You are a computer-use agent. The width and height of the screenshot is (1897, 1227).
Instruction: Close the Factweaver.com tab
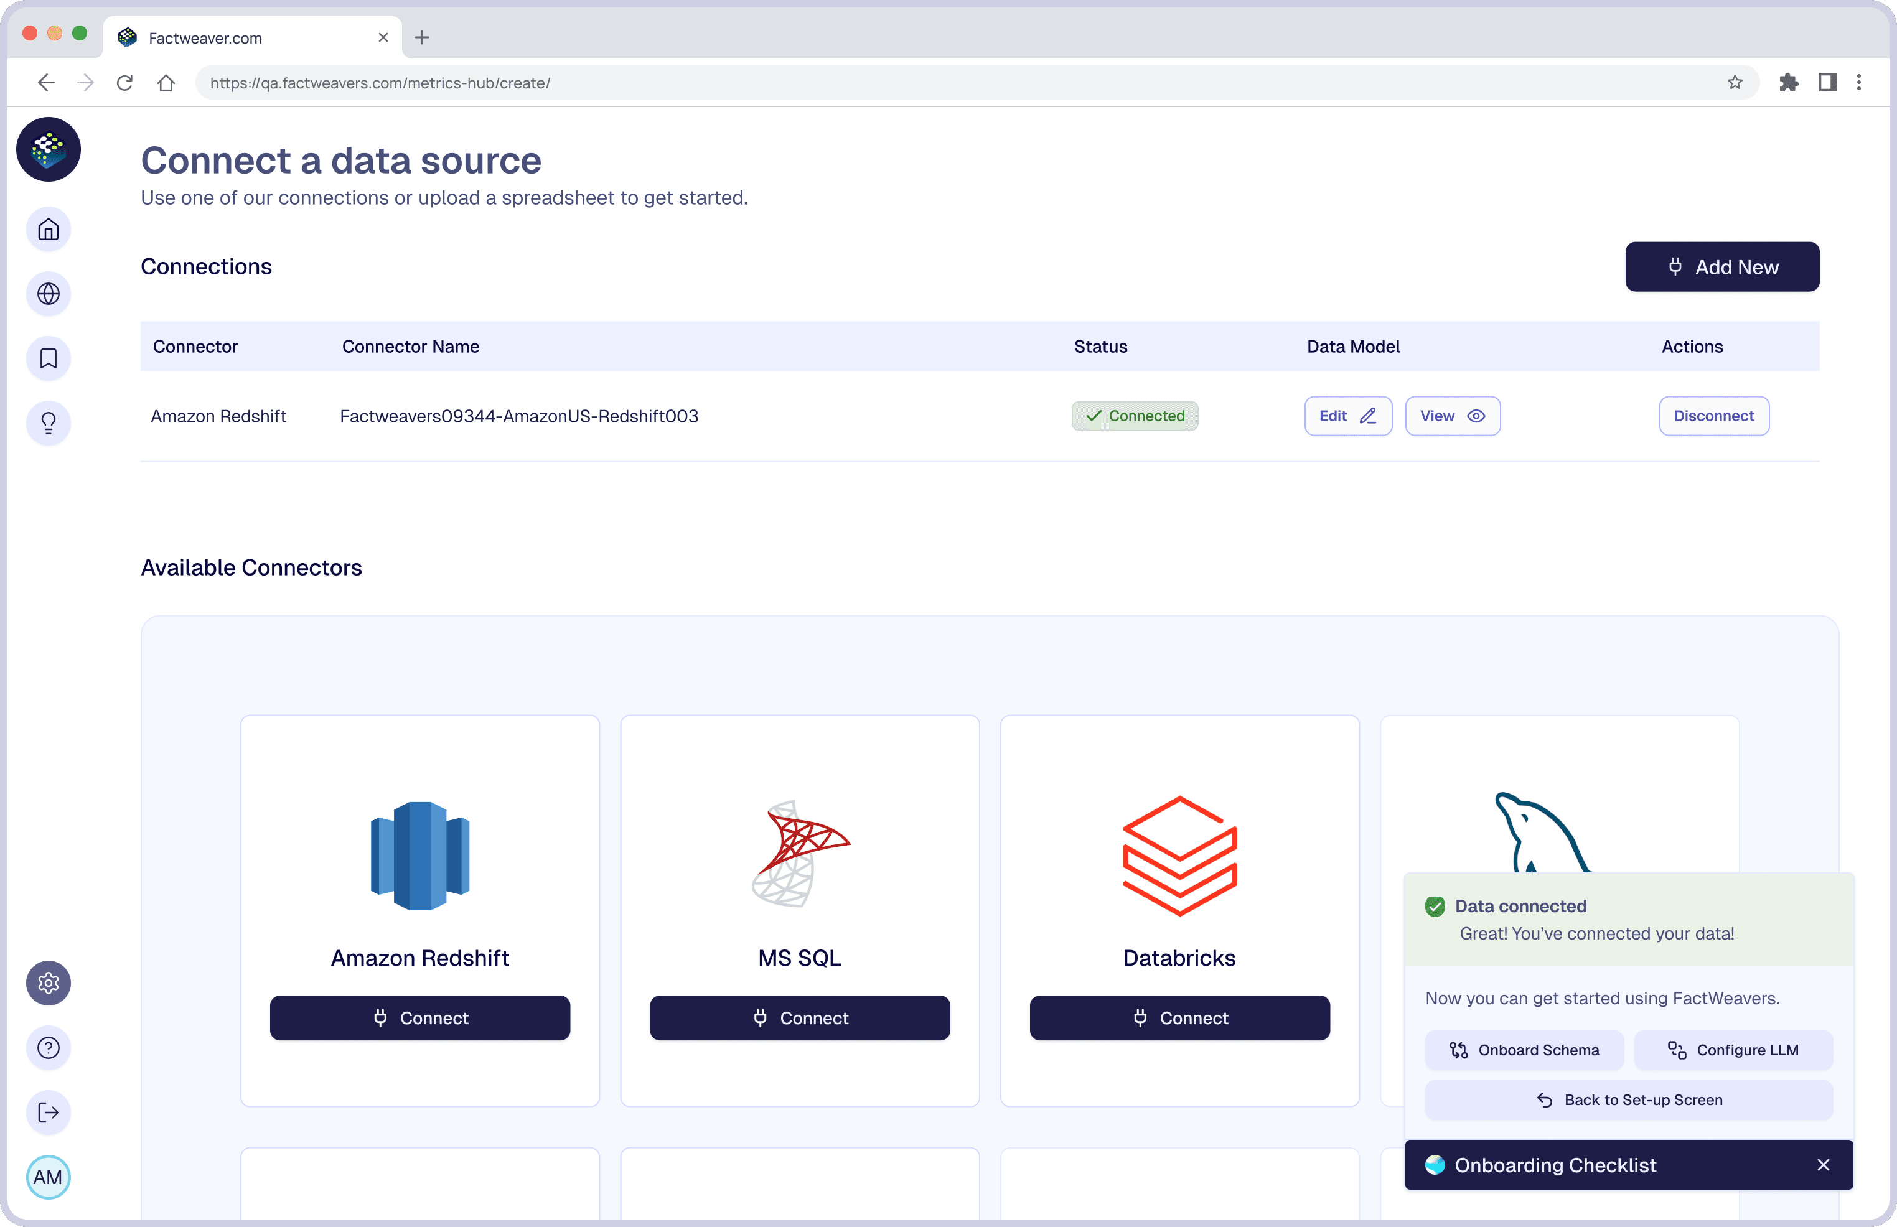(x=383, y=37)
